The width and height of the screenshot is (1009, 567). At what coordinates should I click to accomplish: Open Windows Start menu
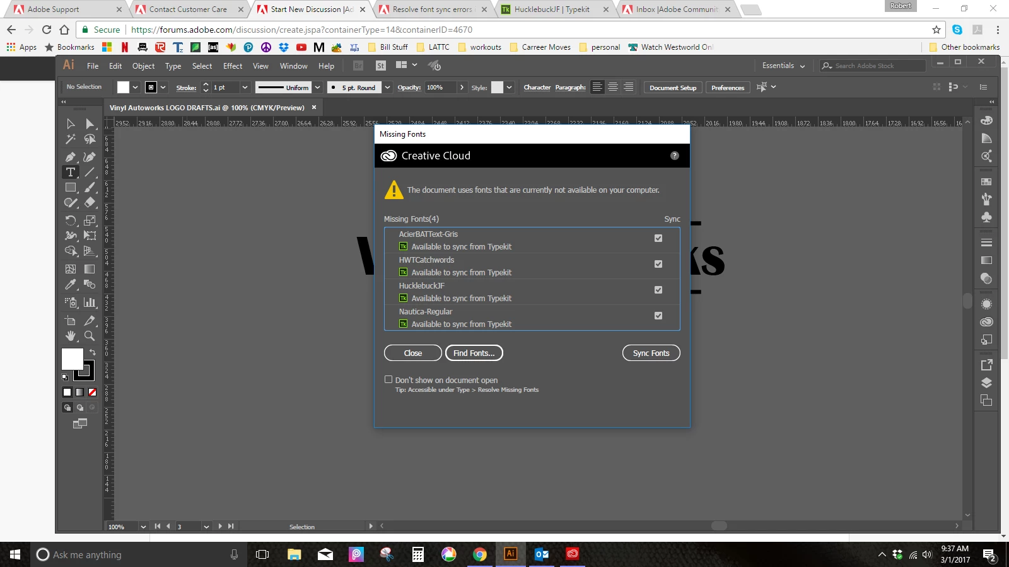pos(15,554)
